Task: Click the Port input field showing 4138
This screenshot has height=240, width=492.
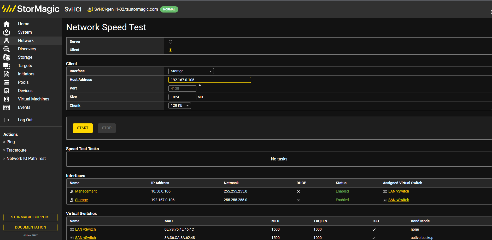Action: 182,88
